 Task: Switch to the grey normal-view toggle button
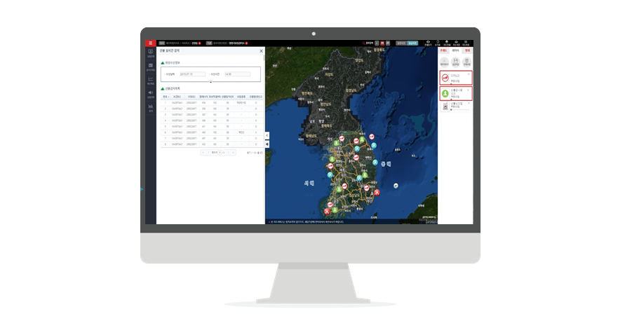[x=401, y=43]
